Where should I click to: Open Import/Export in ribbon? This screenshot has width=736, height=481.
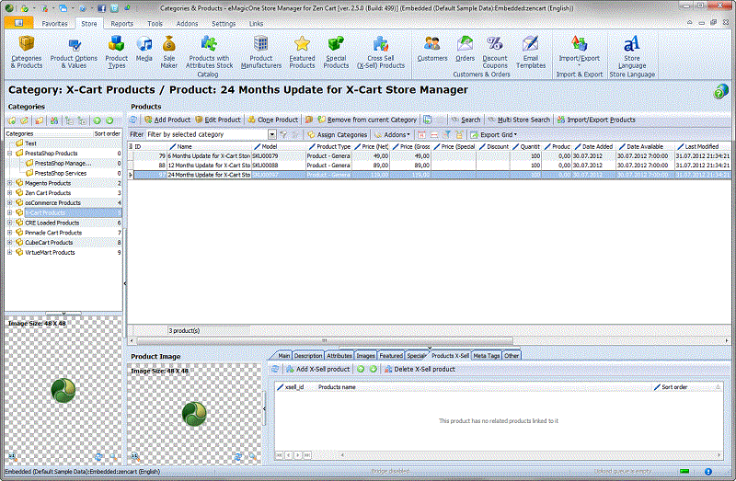[x=580, y=49]
